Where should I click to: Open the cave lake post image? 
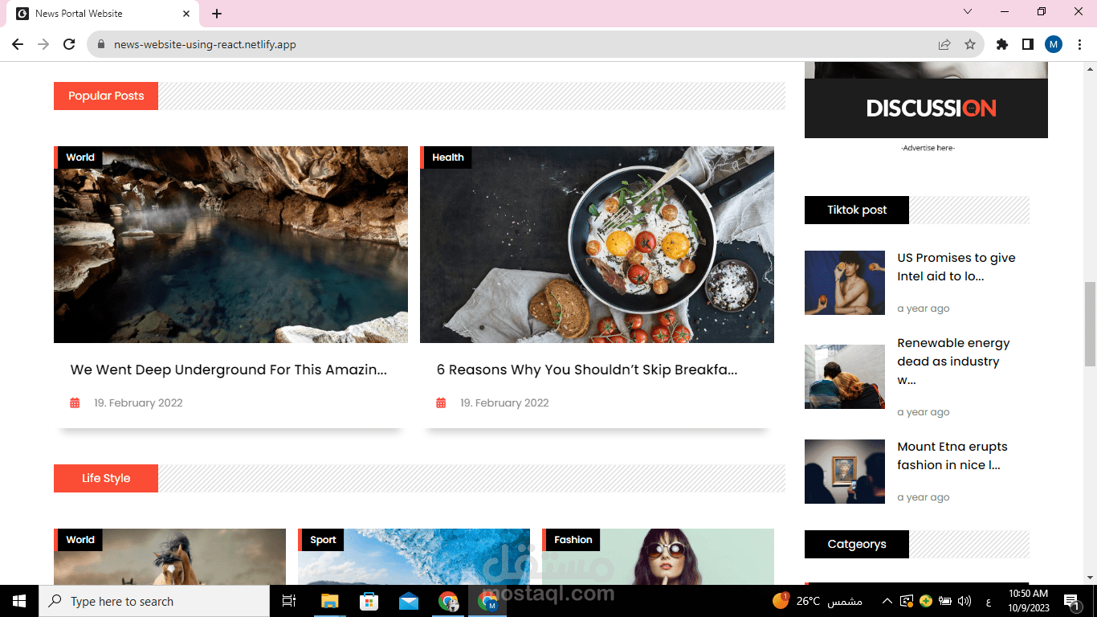(230, 244)
